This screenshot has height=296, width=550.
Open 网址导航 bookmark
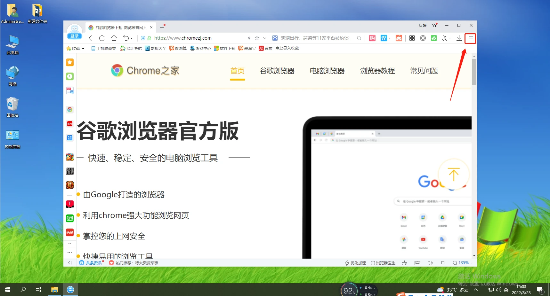coord(131,49)
